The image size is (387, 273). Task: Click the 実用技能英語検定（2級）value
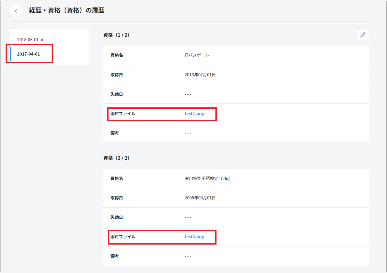pos(207,179)
